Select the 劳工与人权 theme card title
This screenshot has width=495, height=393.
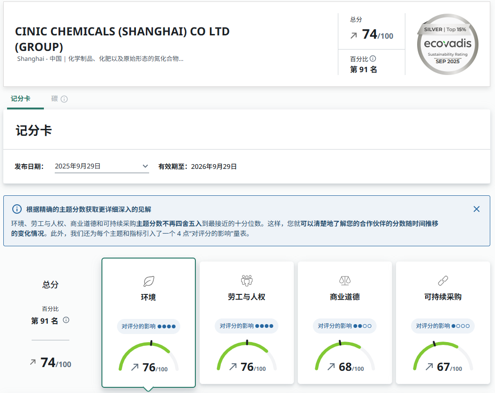click(246, 297)
